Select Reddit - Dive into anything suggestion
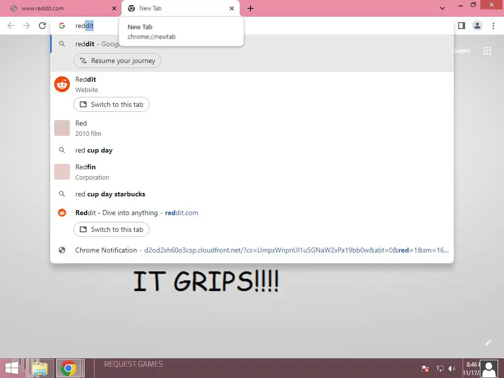The height and width of the screenshot is (378, 504). point(252,213)
